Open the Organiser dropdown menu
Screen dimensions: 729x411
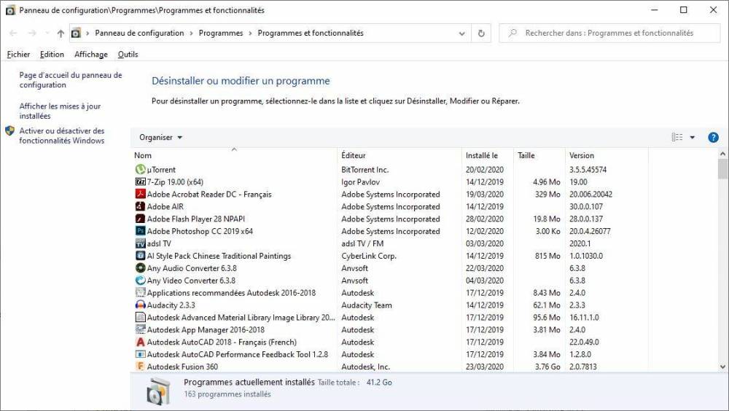pyautogui.click(x=161, y=137)
